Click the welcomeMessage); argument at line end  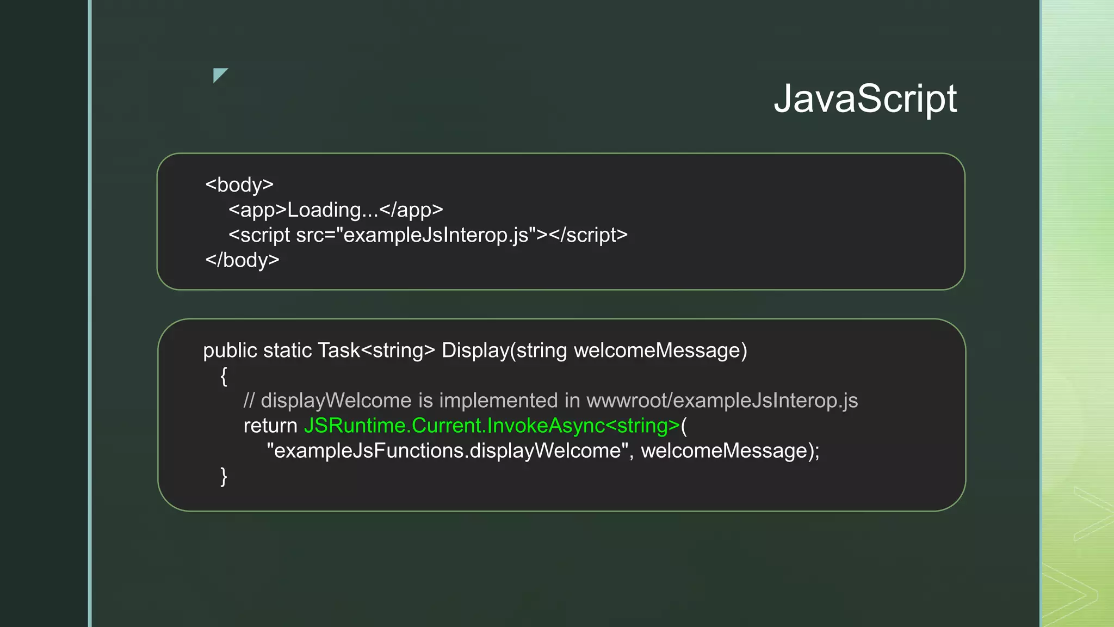click(730, 451)
